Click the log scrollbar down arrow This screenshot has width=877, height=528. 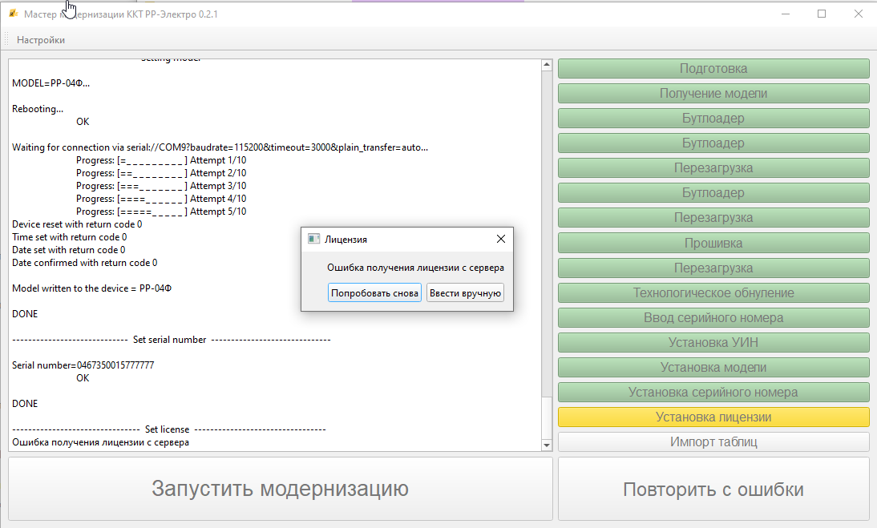pyautogui.click(x=547, y=445)
